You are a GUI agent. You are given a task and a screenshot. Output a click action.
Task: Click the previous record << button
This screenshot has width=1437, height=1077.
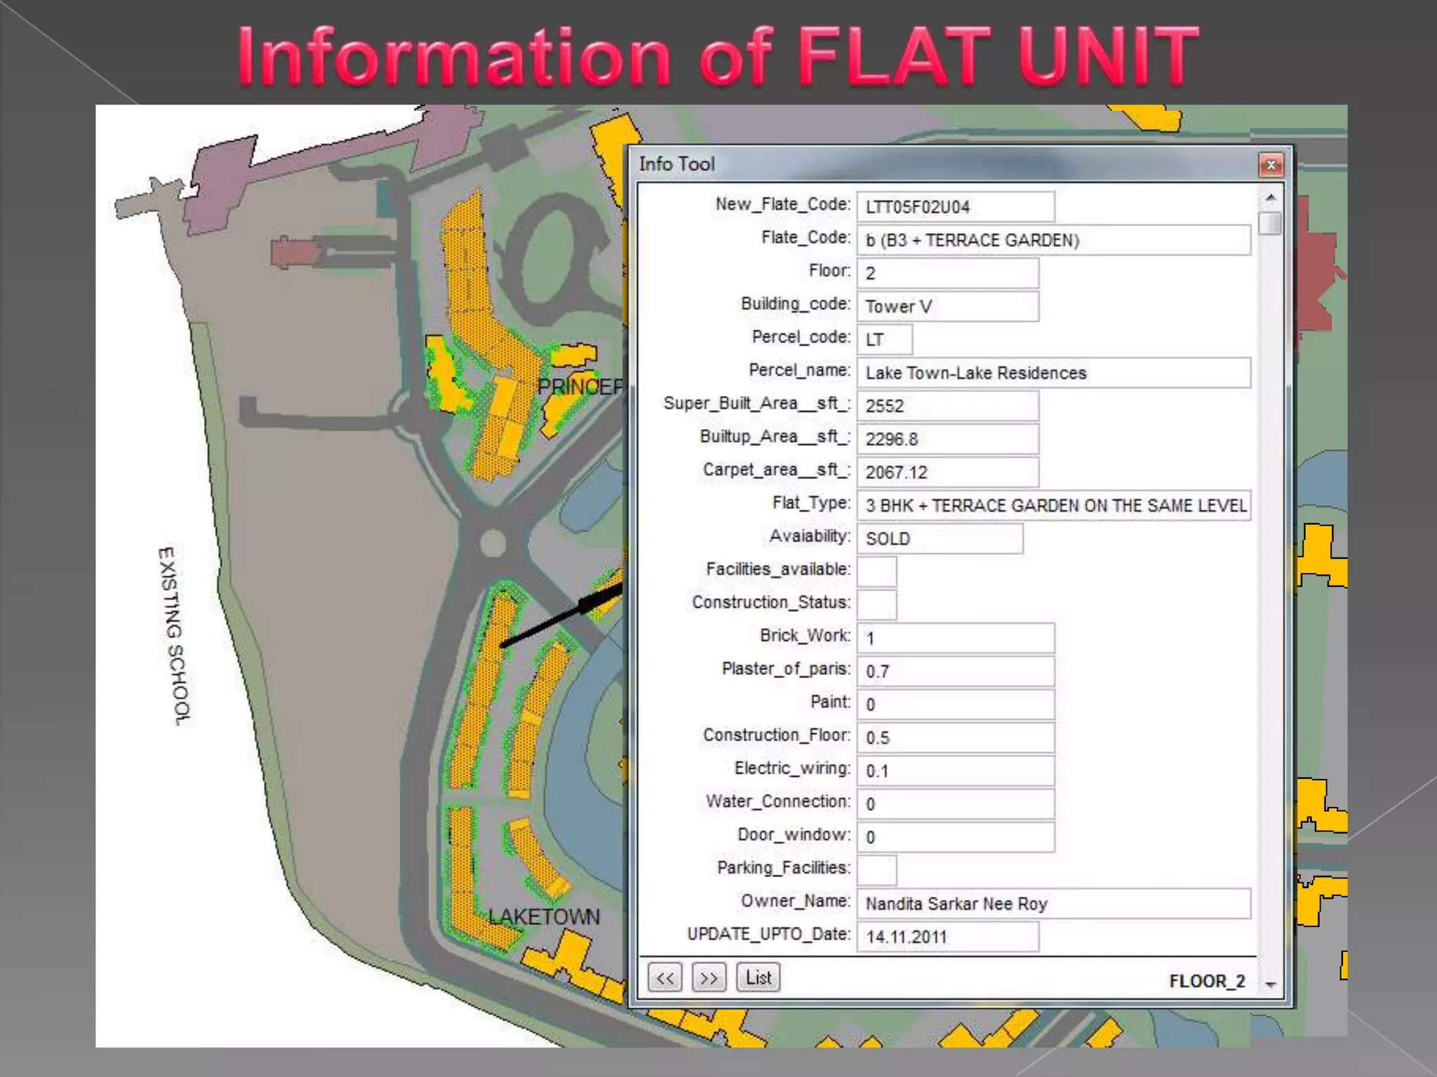664,977
